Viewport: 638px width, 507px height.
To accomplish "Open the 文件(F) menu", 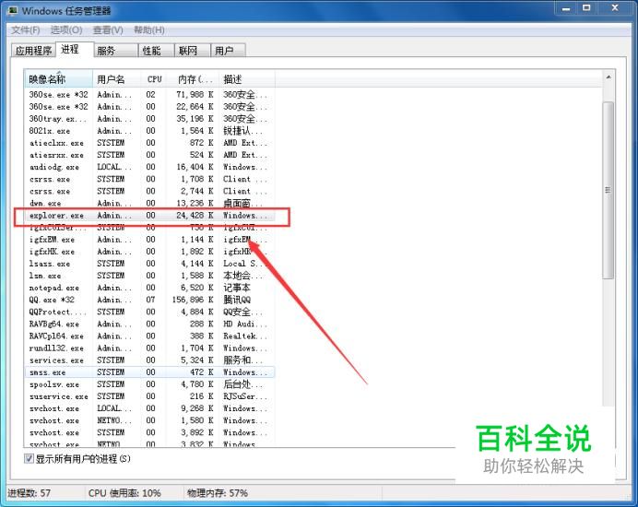I will click(25, 30).
